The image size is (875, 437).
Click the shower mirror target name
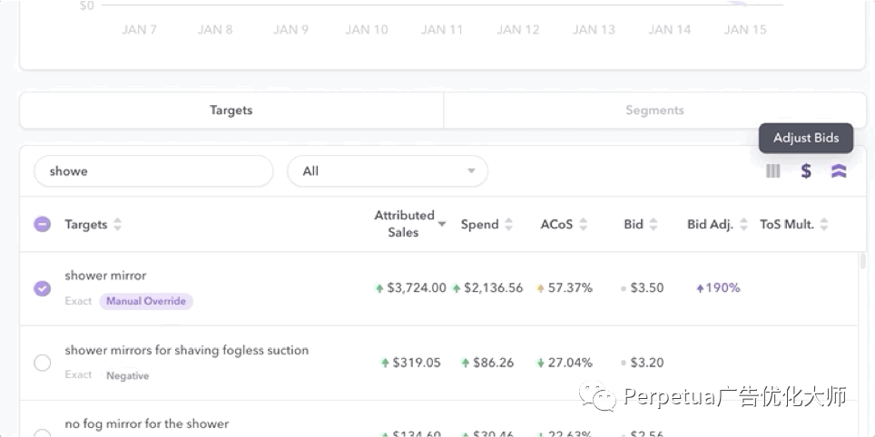pos(105,276)
